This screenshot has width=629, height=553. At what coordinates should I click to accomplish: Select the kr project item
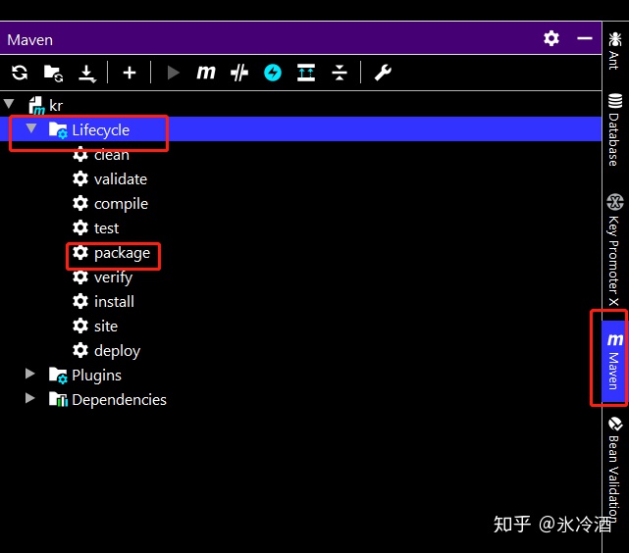tap(46, 105)
